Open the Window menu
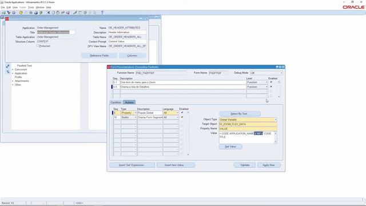Viewport: 366px width, 206px height. click(x=40, y=7)
